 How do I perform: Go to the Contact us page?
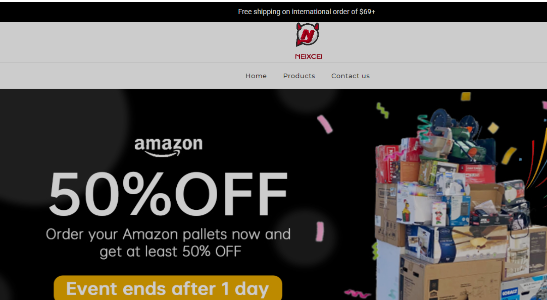point(350,76)
